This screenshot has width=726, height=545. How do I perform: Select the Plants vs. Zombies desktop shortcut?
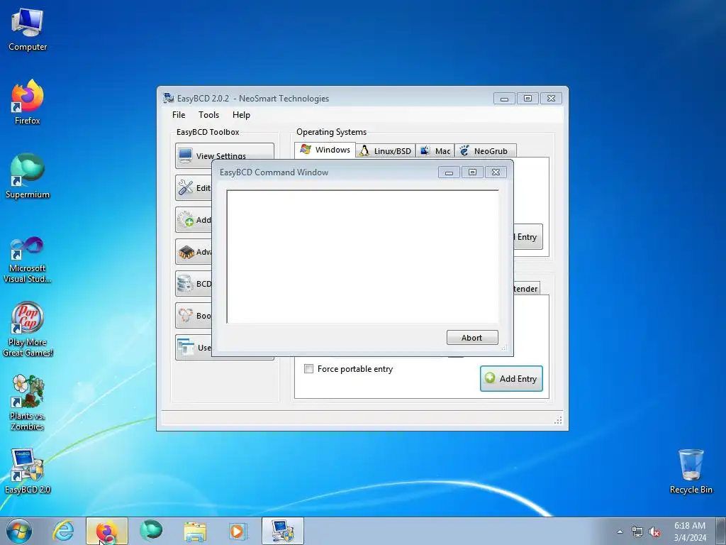[x=28, y=402]
